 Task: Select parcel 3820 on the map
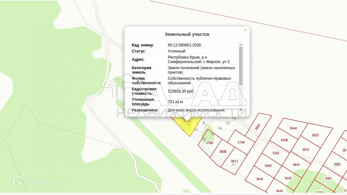pos(315,135)
